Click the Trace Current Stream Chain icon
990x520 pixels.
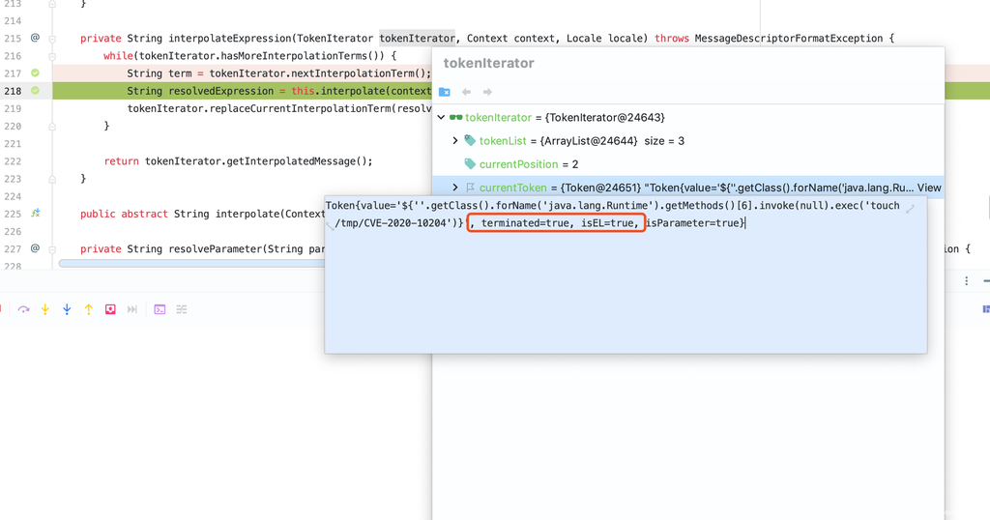(x=182, y=309)
